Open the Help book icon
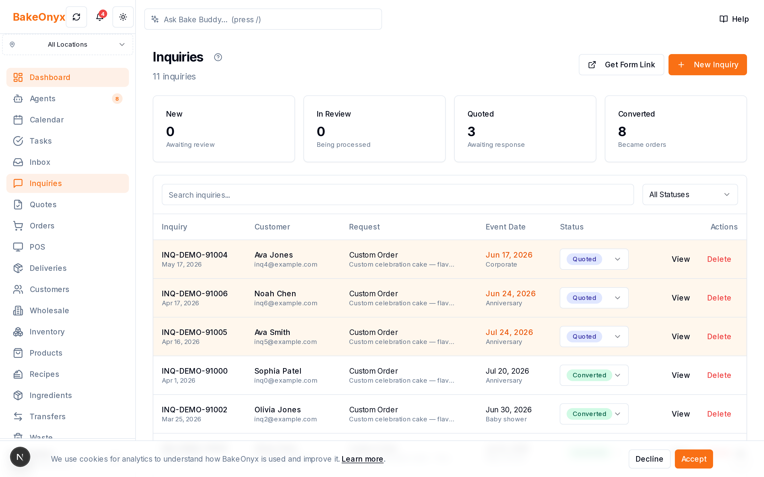This screenshot has height=477, width=764. coord(723,19)
